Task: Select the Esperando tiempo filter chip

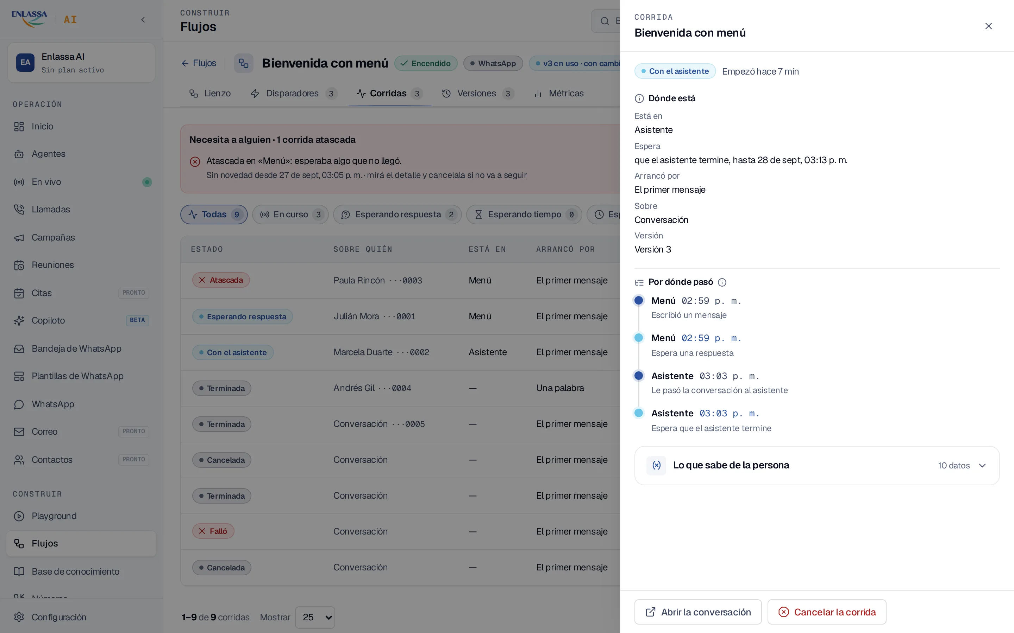Action: [524, 215]
